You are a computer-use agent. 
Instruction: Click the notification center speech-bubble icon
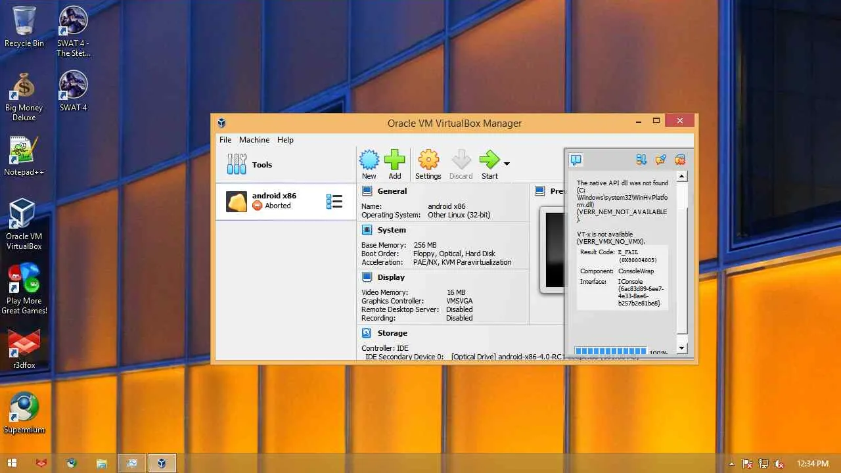[576, 160]
